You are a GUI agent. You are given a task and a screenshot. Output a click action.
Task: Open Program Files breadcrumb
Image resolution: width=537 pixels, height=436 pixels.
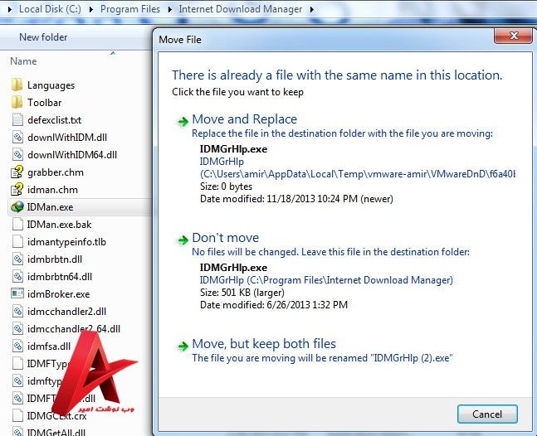coord(130,9)
